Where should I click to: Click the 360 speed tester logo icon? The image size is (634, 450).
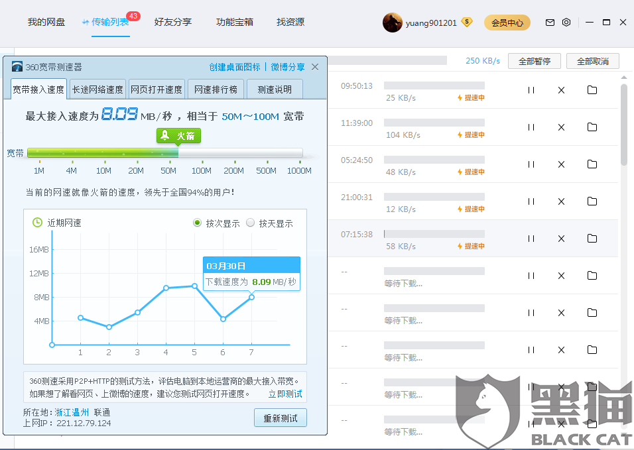point(17,67)
